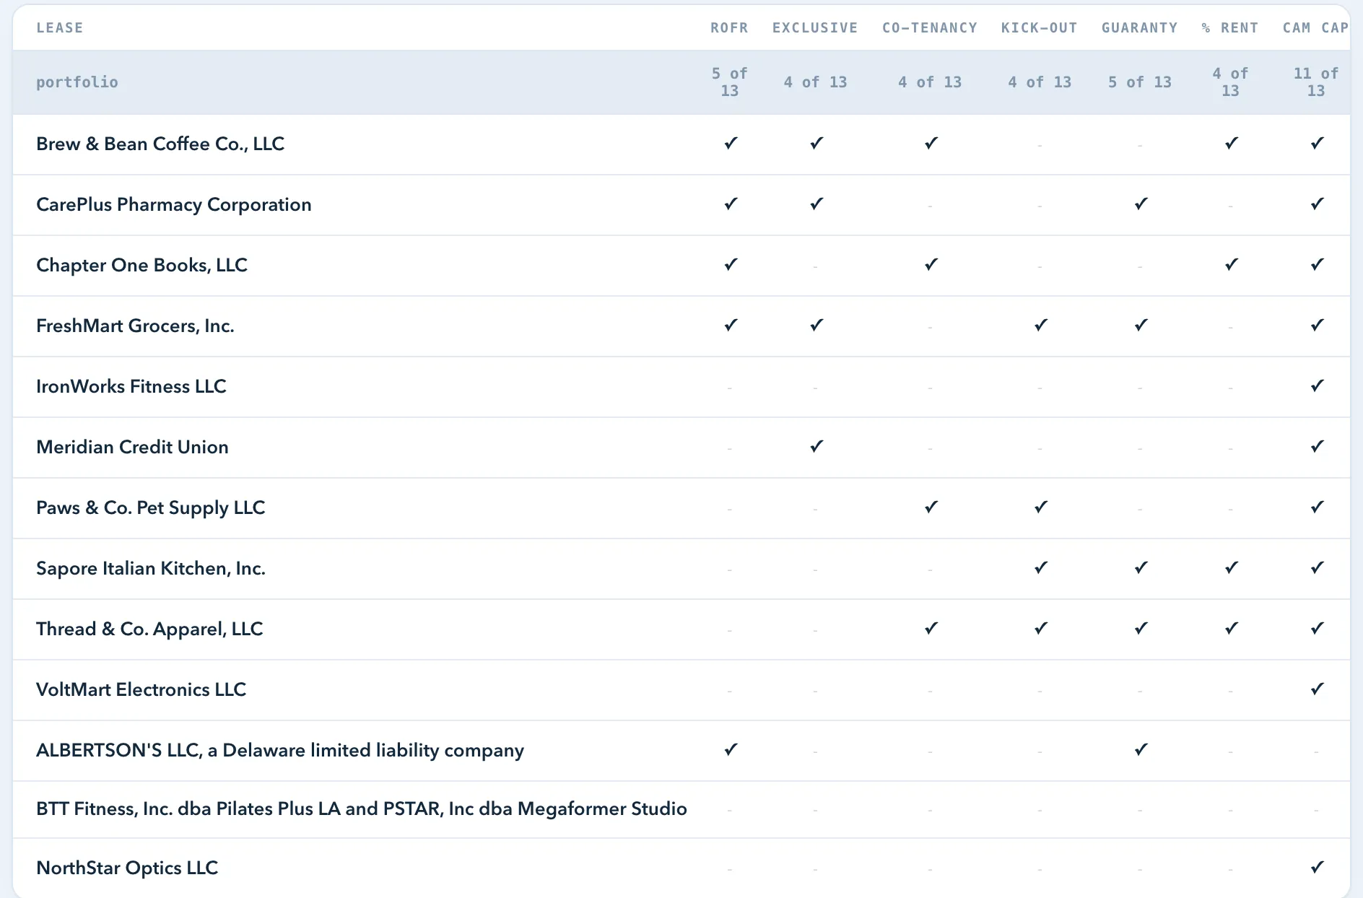Image resolution: width=1363 pixels, height=898 pixels.
Task: Click the KICK-OUT column header
Action: [x=1039, y=27]
